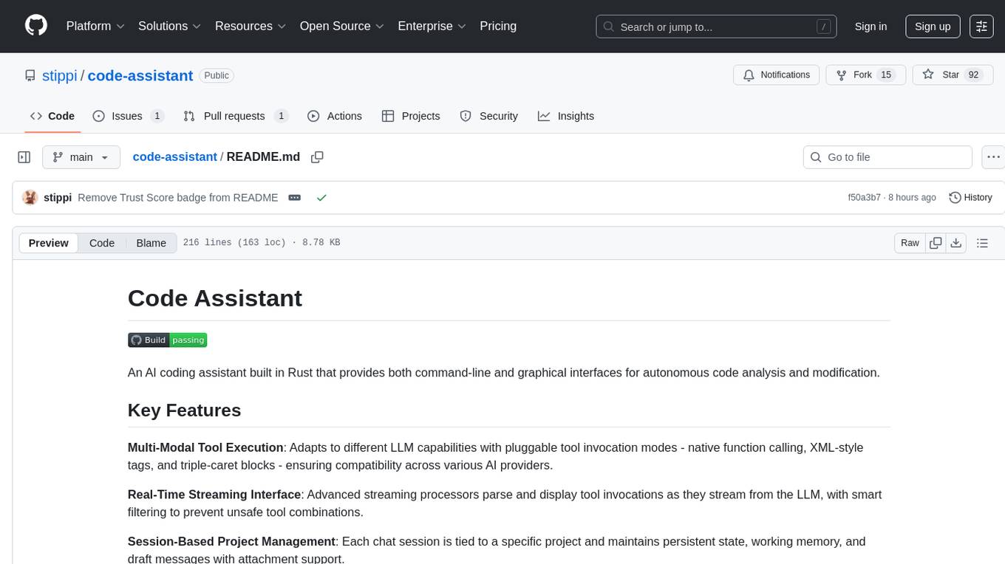This screenshot has height=564, width=1005.
Task: Copy the raw file contents
Action: [x=936, y=243]
